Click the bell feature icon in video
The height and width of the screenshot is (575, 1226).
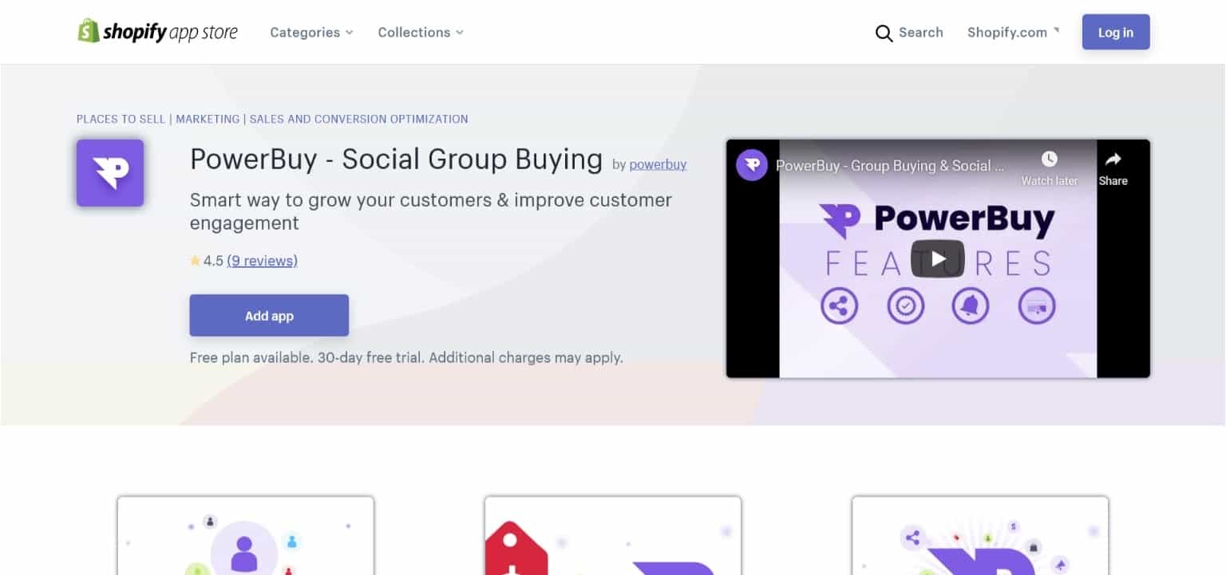click(971, 305)
